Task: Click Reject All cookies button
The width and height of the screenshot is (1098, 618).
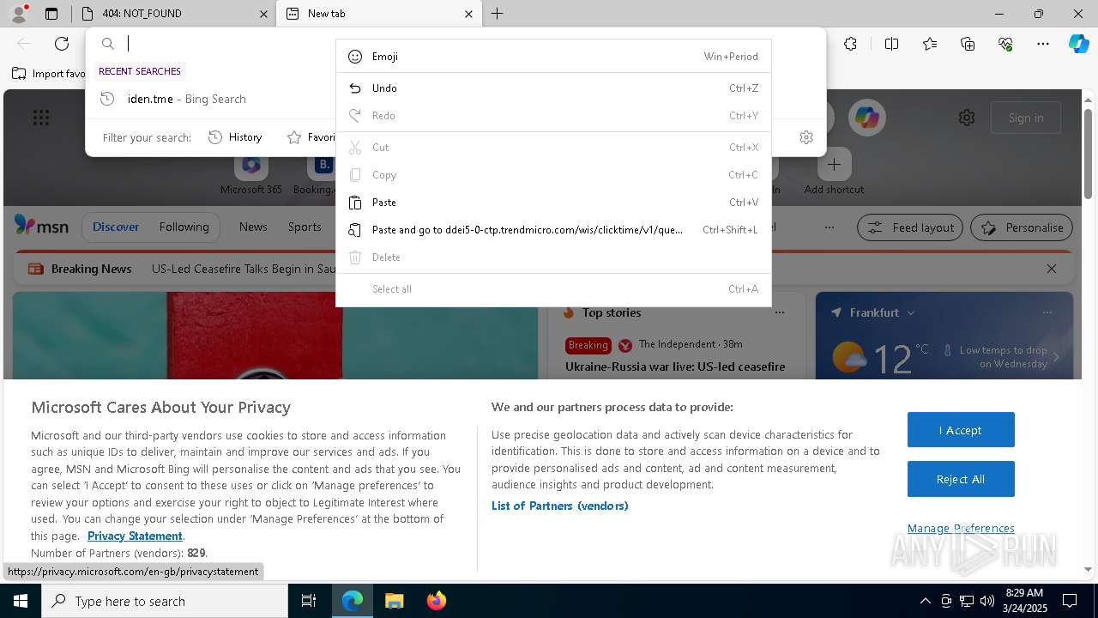Action: click(961, 479)
